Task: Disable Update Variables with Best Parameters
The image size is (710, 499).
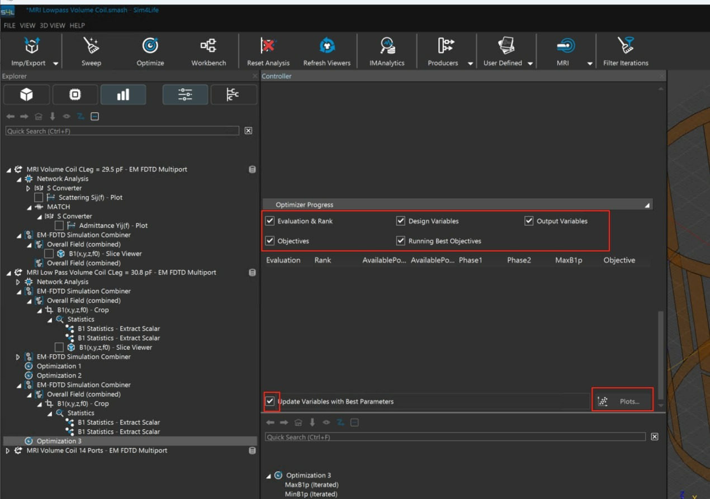Action: tap(271, 401)
